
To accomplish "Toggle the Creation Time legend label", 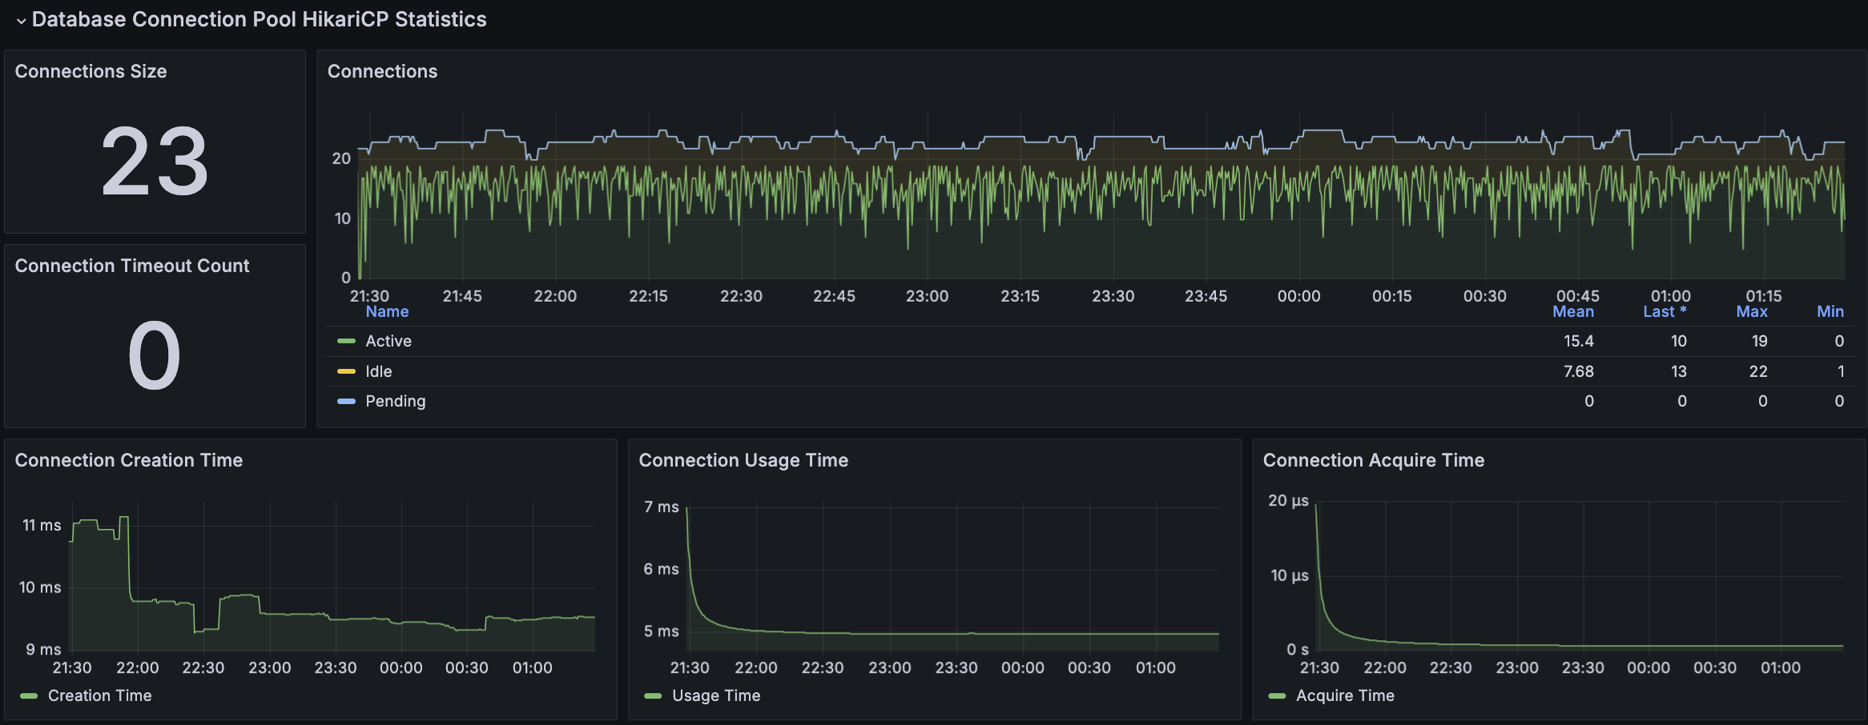I will (99, 695).
